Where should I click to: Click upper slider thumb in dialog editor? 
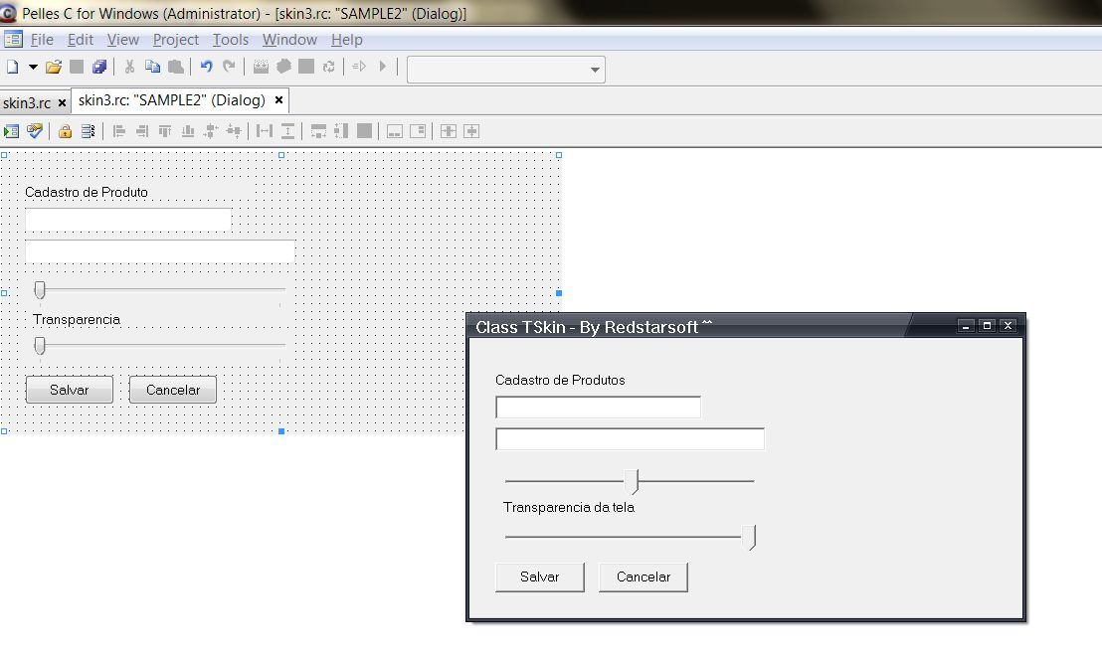[x=40, y=289]
